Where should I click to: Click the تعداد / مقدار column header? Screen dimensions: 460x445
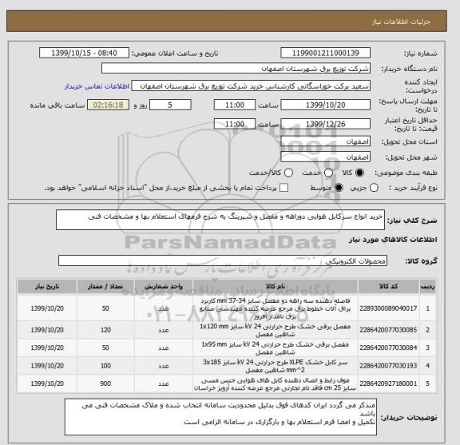click(x=105, y=287)
